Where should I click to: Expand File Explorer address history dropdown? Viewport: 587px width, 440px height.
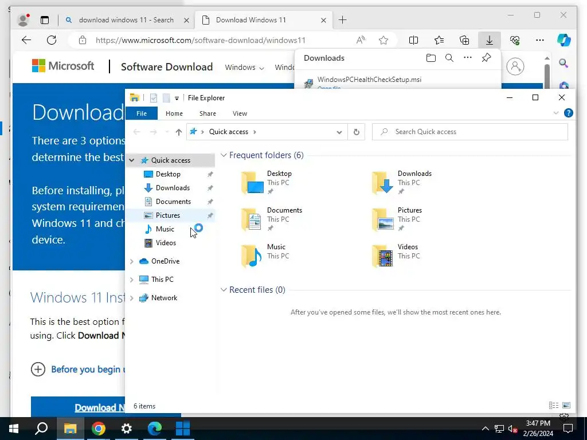click(x=339, y=132)
